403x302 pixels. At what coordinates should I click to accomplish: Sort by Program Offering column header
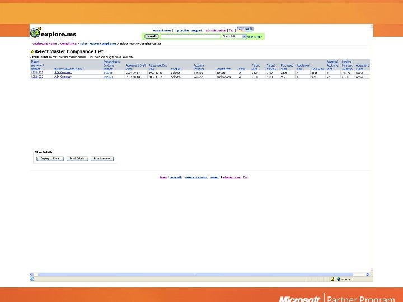tap(199, 67)
